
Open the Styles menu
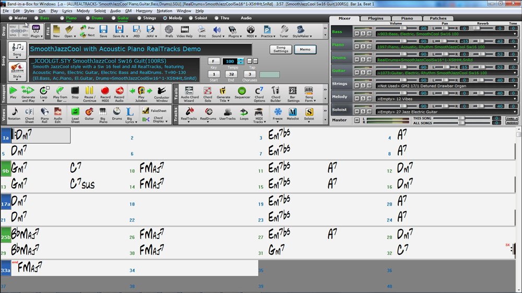pos(29,11)
